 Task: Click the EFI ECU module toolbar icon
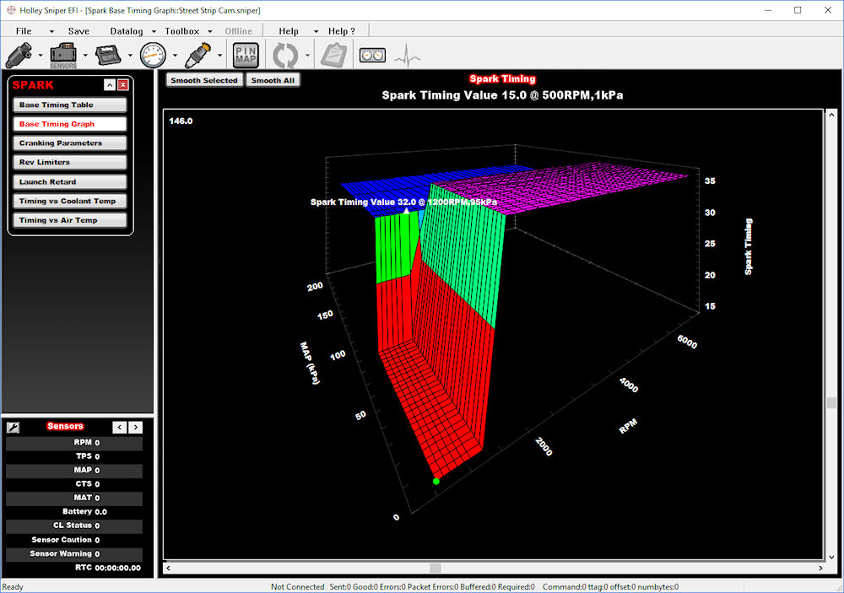[108, 55]
